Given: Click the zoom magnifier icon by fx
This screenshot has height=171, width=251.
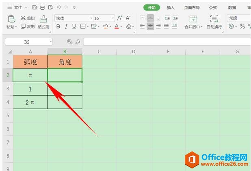Looking at the screenshot, I should click(69, 42).
